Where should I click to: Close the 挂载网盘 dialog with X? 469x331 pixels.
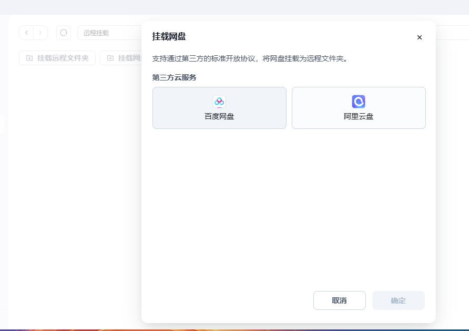click(x=419, y=37)
